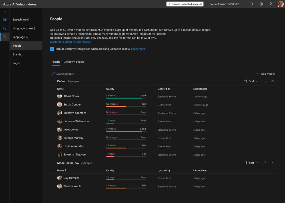This screenshot has width=285, height=203.
Task: Click Cameron Williamson avatar
Action: pos(59,121)
